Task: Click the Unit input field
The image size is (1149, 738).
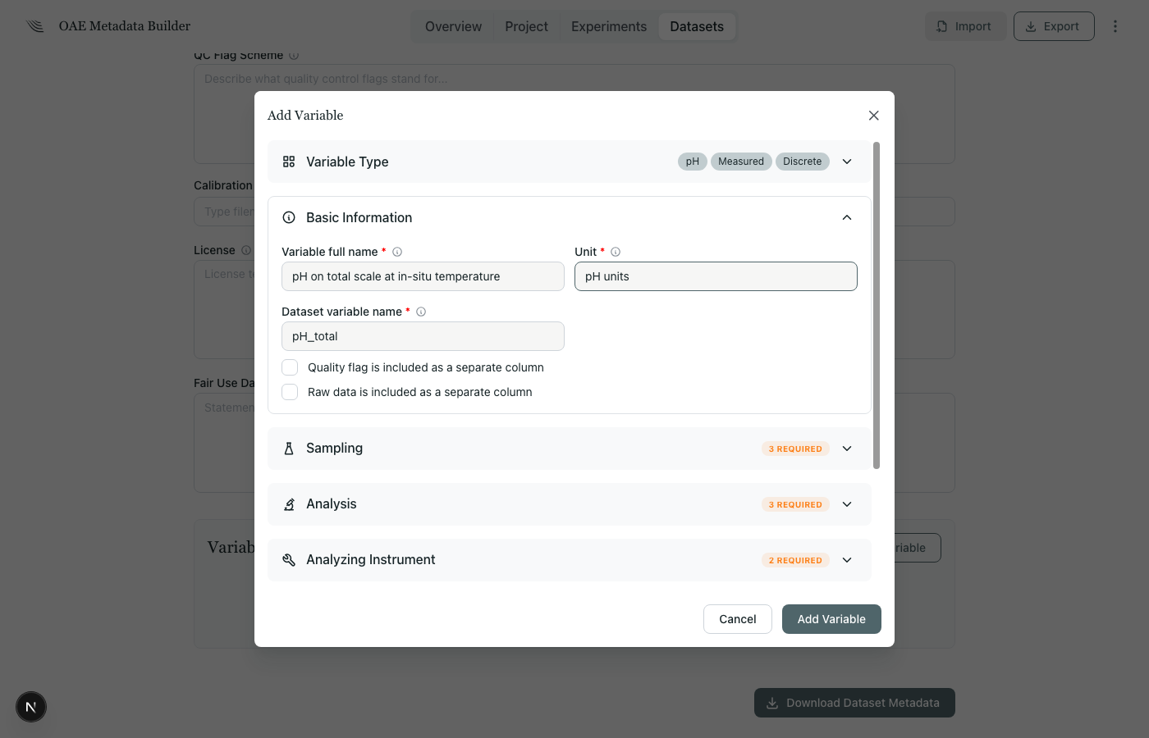Action: pos(716,276)
